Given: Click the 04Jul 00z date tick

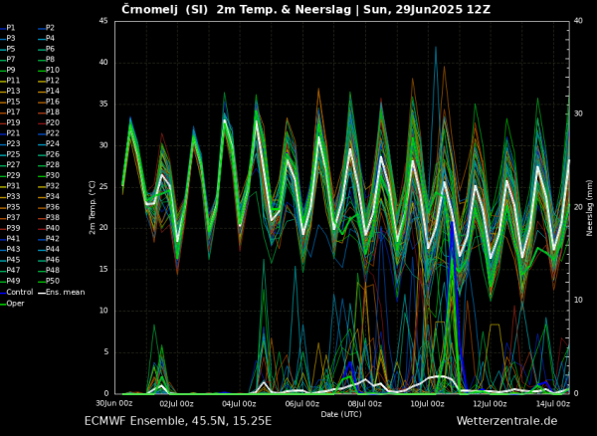Looking at the screenshot, I should pyautogui.click(x=237, y=404).
